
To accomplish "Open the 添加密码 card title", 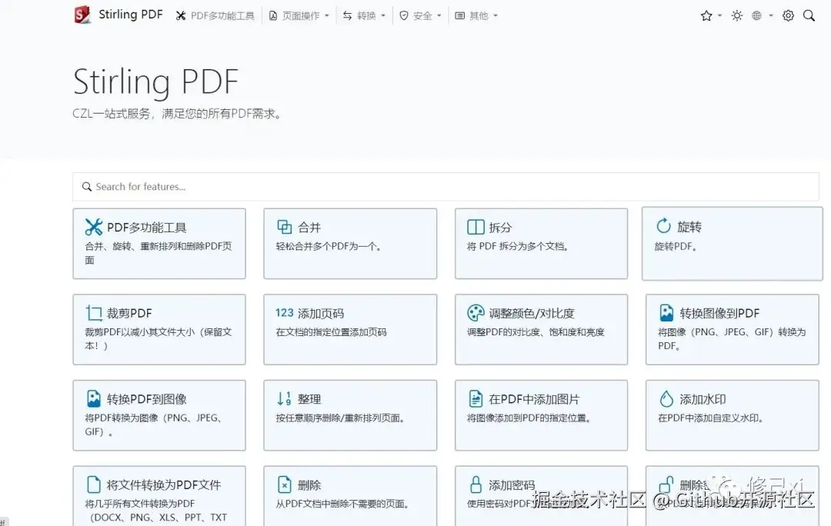I will tap(512, 485).
